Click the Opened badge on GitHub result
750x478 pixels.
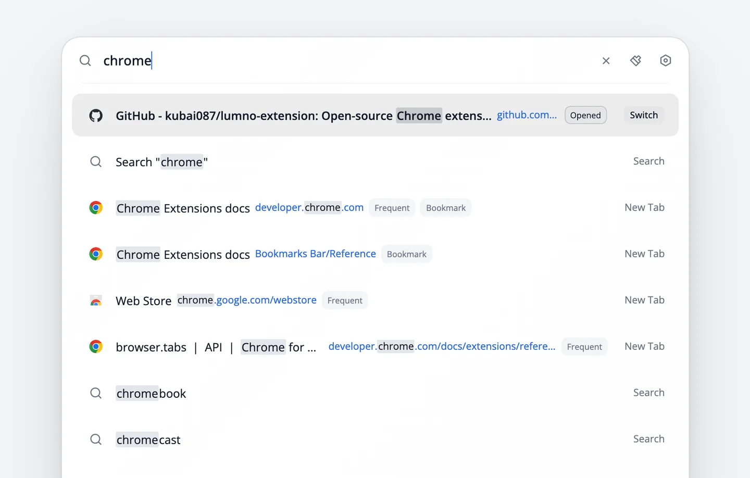click(x=585, y=115)
